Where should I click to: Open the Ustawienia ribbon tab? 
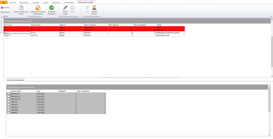56,3
